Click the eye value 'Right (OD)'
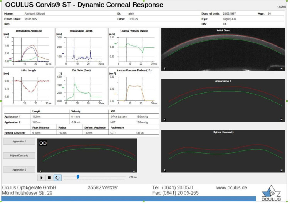Screen dimensions: 290x204 point(229,19)
